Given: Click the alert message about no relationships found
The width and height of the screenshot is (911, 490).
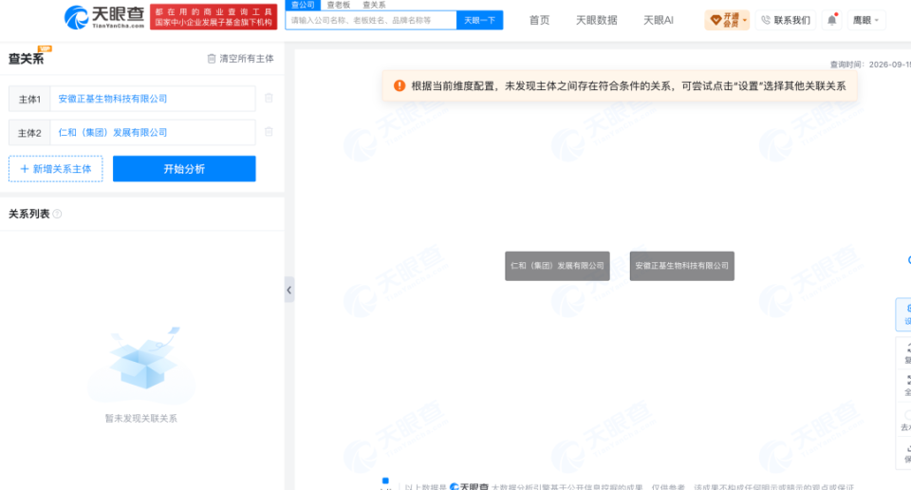Looking at the screenshot, I should pos(628,86).
